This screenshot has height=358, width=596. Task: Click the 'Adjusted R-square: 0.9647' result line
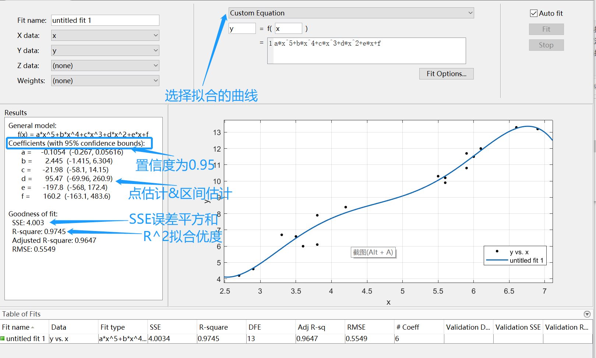(54, 240)
